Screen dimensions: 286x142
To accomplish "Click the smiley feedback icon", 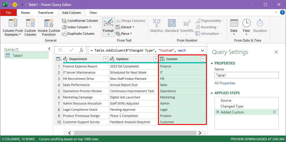I will coord(15,5).
